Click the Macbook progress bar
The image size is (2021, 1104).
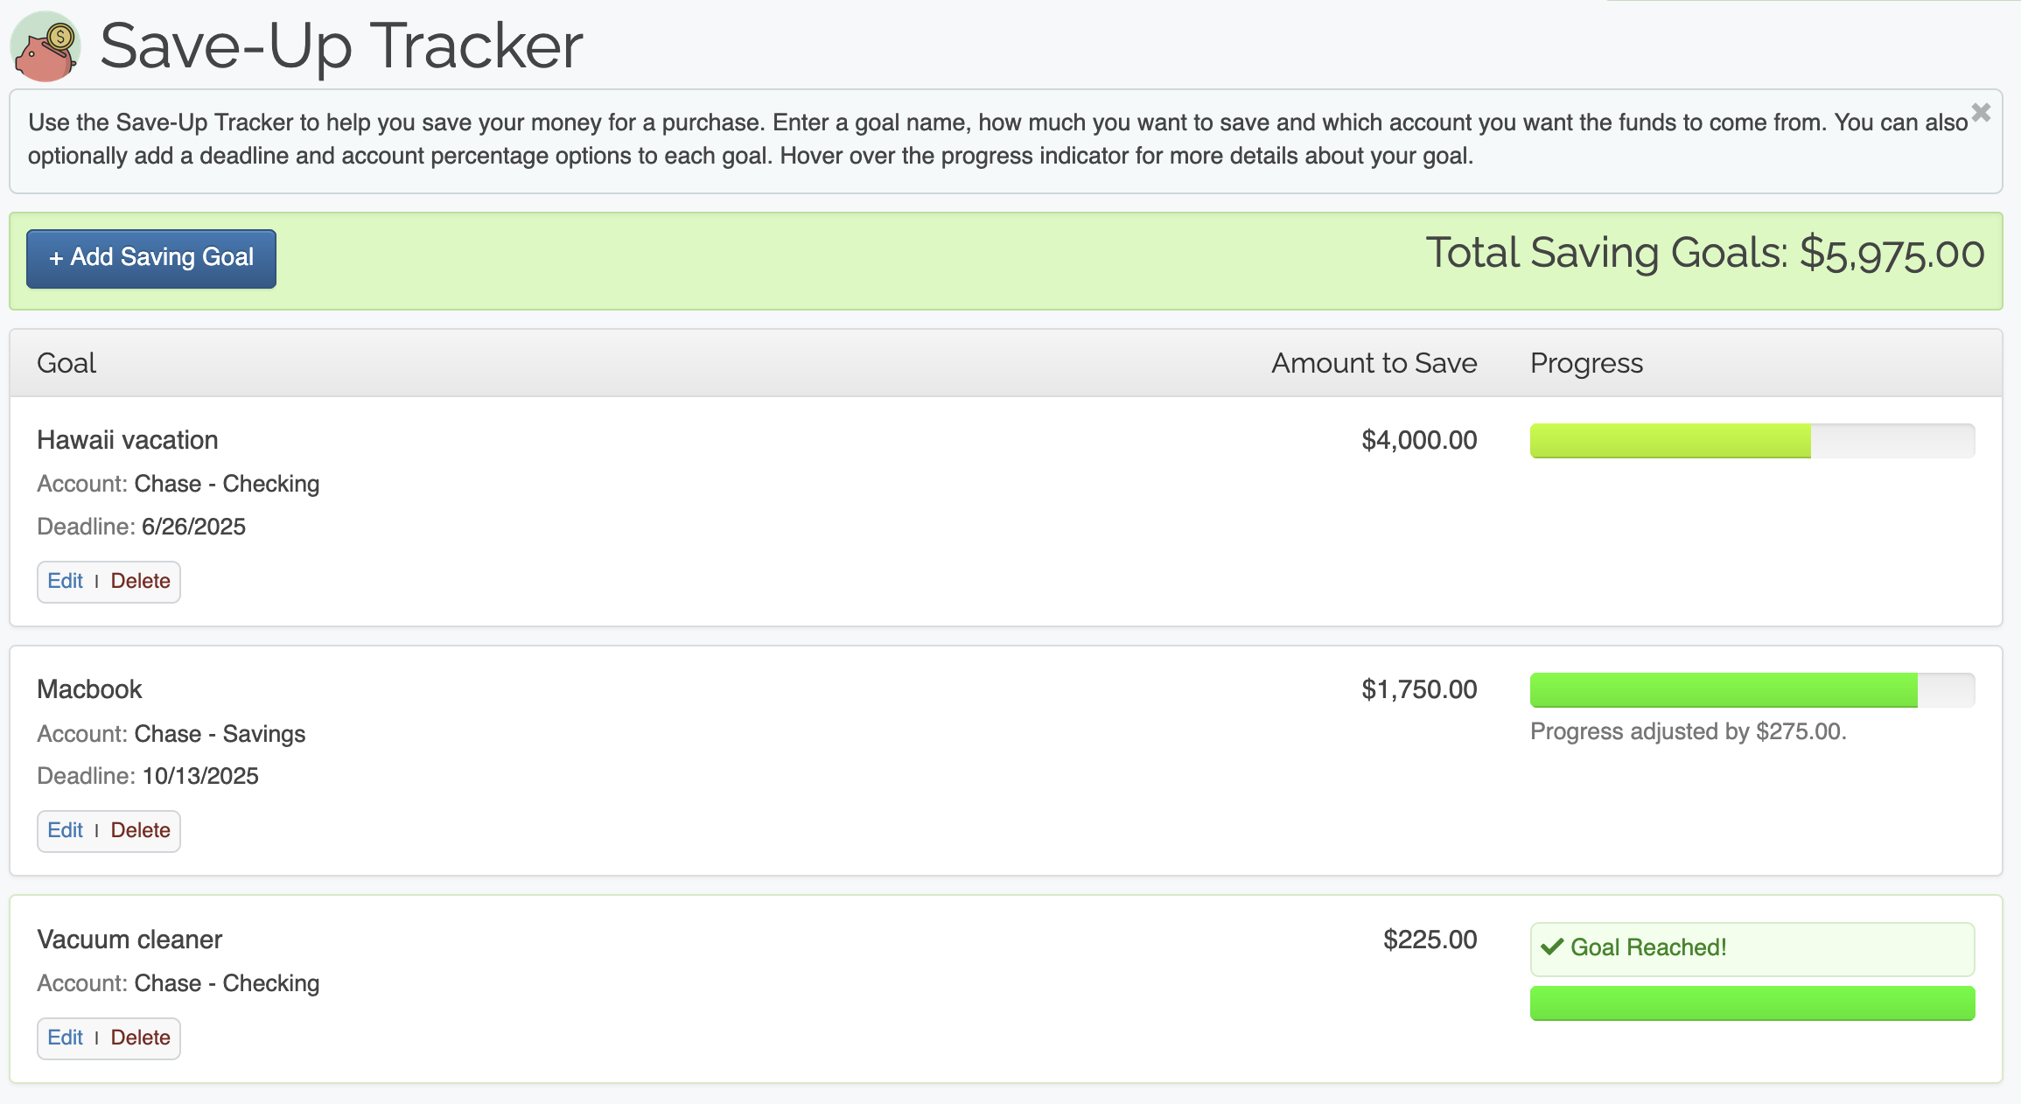pos(1752,690)
